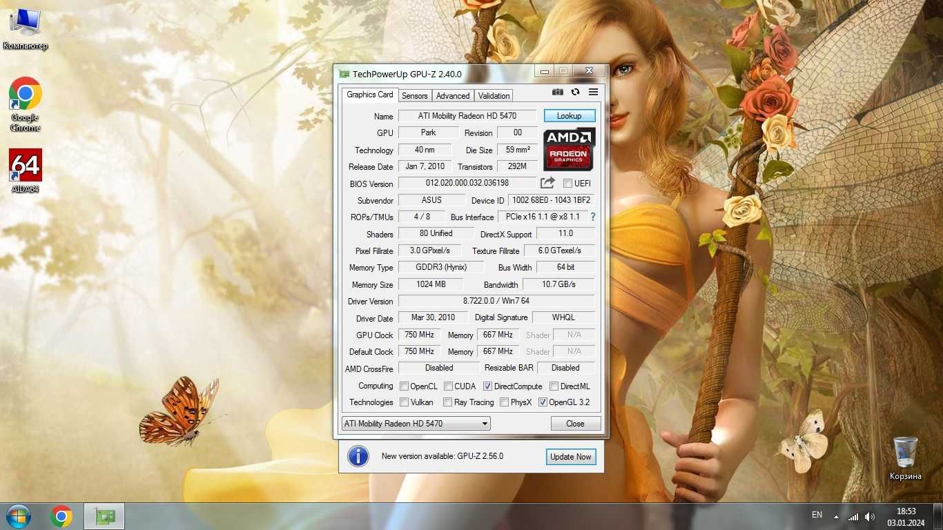
Task: Click the AMD Radeon Graphics logo
Action: coord(570,149)
